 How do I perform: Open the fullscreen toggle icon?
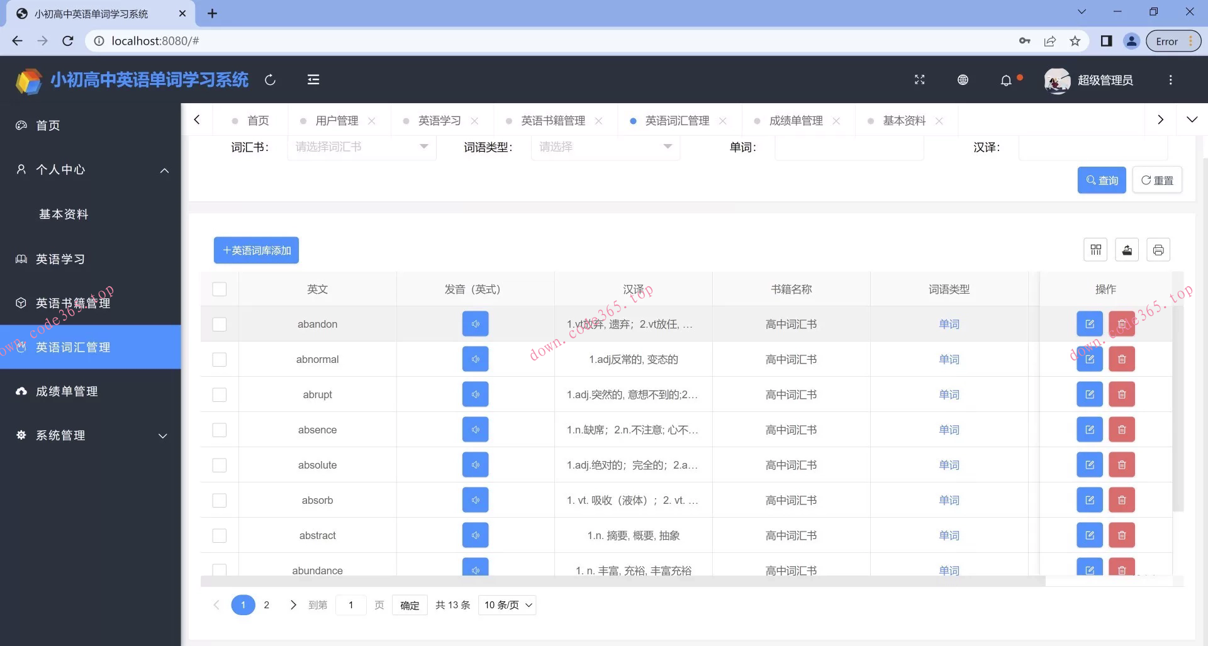919,80
